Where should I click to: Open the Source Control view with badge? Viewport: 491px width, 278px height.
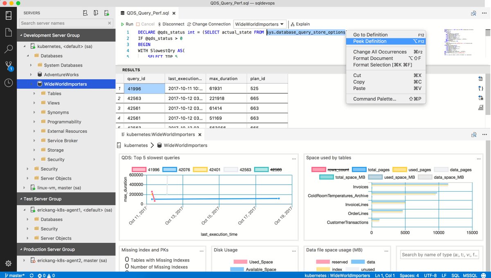(x=9, y=66)
